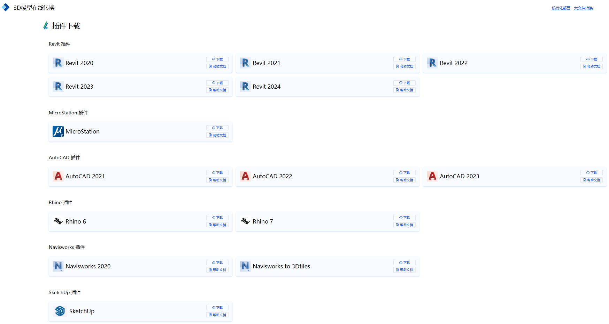Download the Rhino 7 plugin
The width and height of the screenshot is (609, 324).
[404, 217]
